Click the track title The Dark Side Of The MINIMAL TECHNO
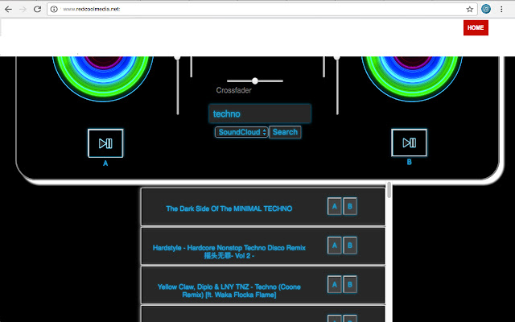The image size is (515, 322). [x=229, y=208]
